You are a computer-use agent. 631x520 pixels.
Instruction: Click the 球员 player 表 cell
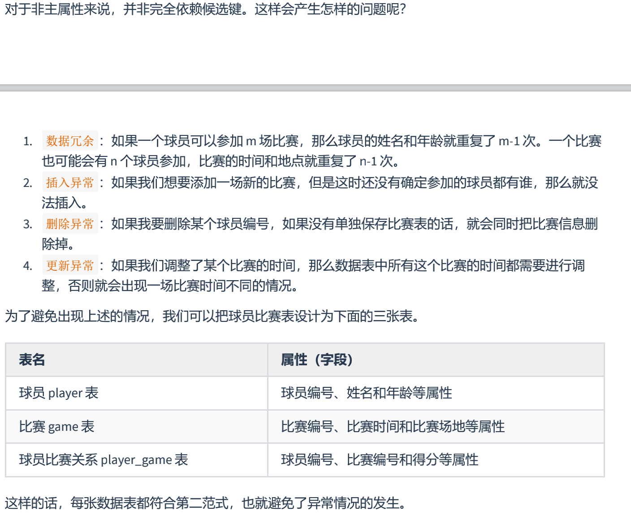click(x=58, y=393)
